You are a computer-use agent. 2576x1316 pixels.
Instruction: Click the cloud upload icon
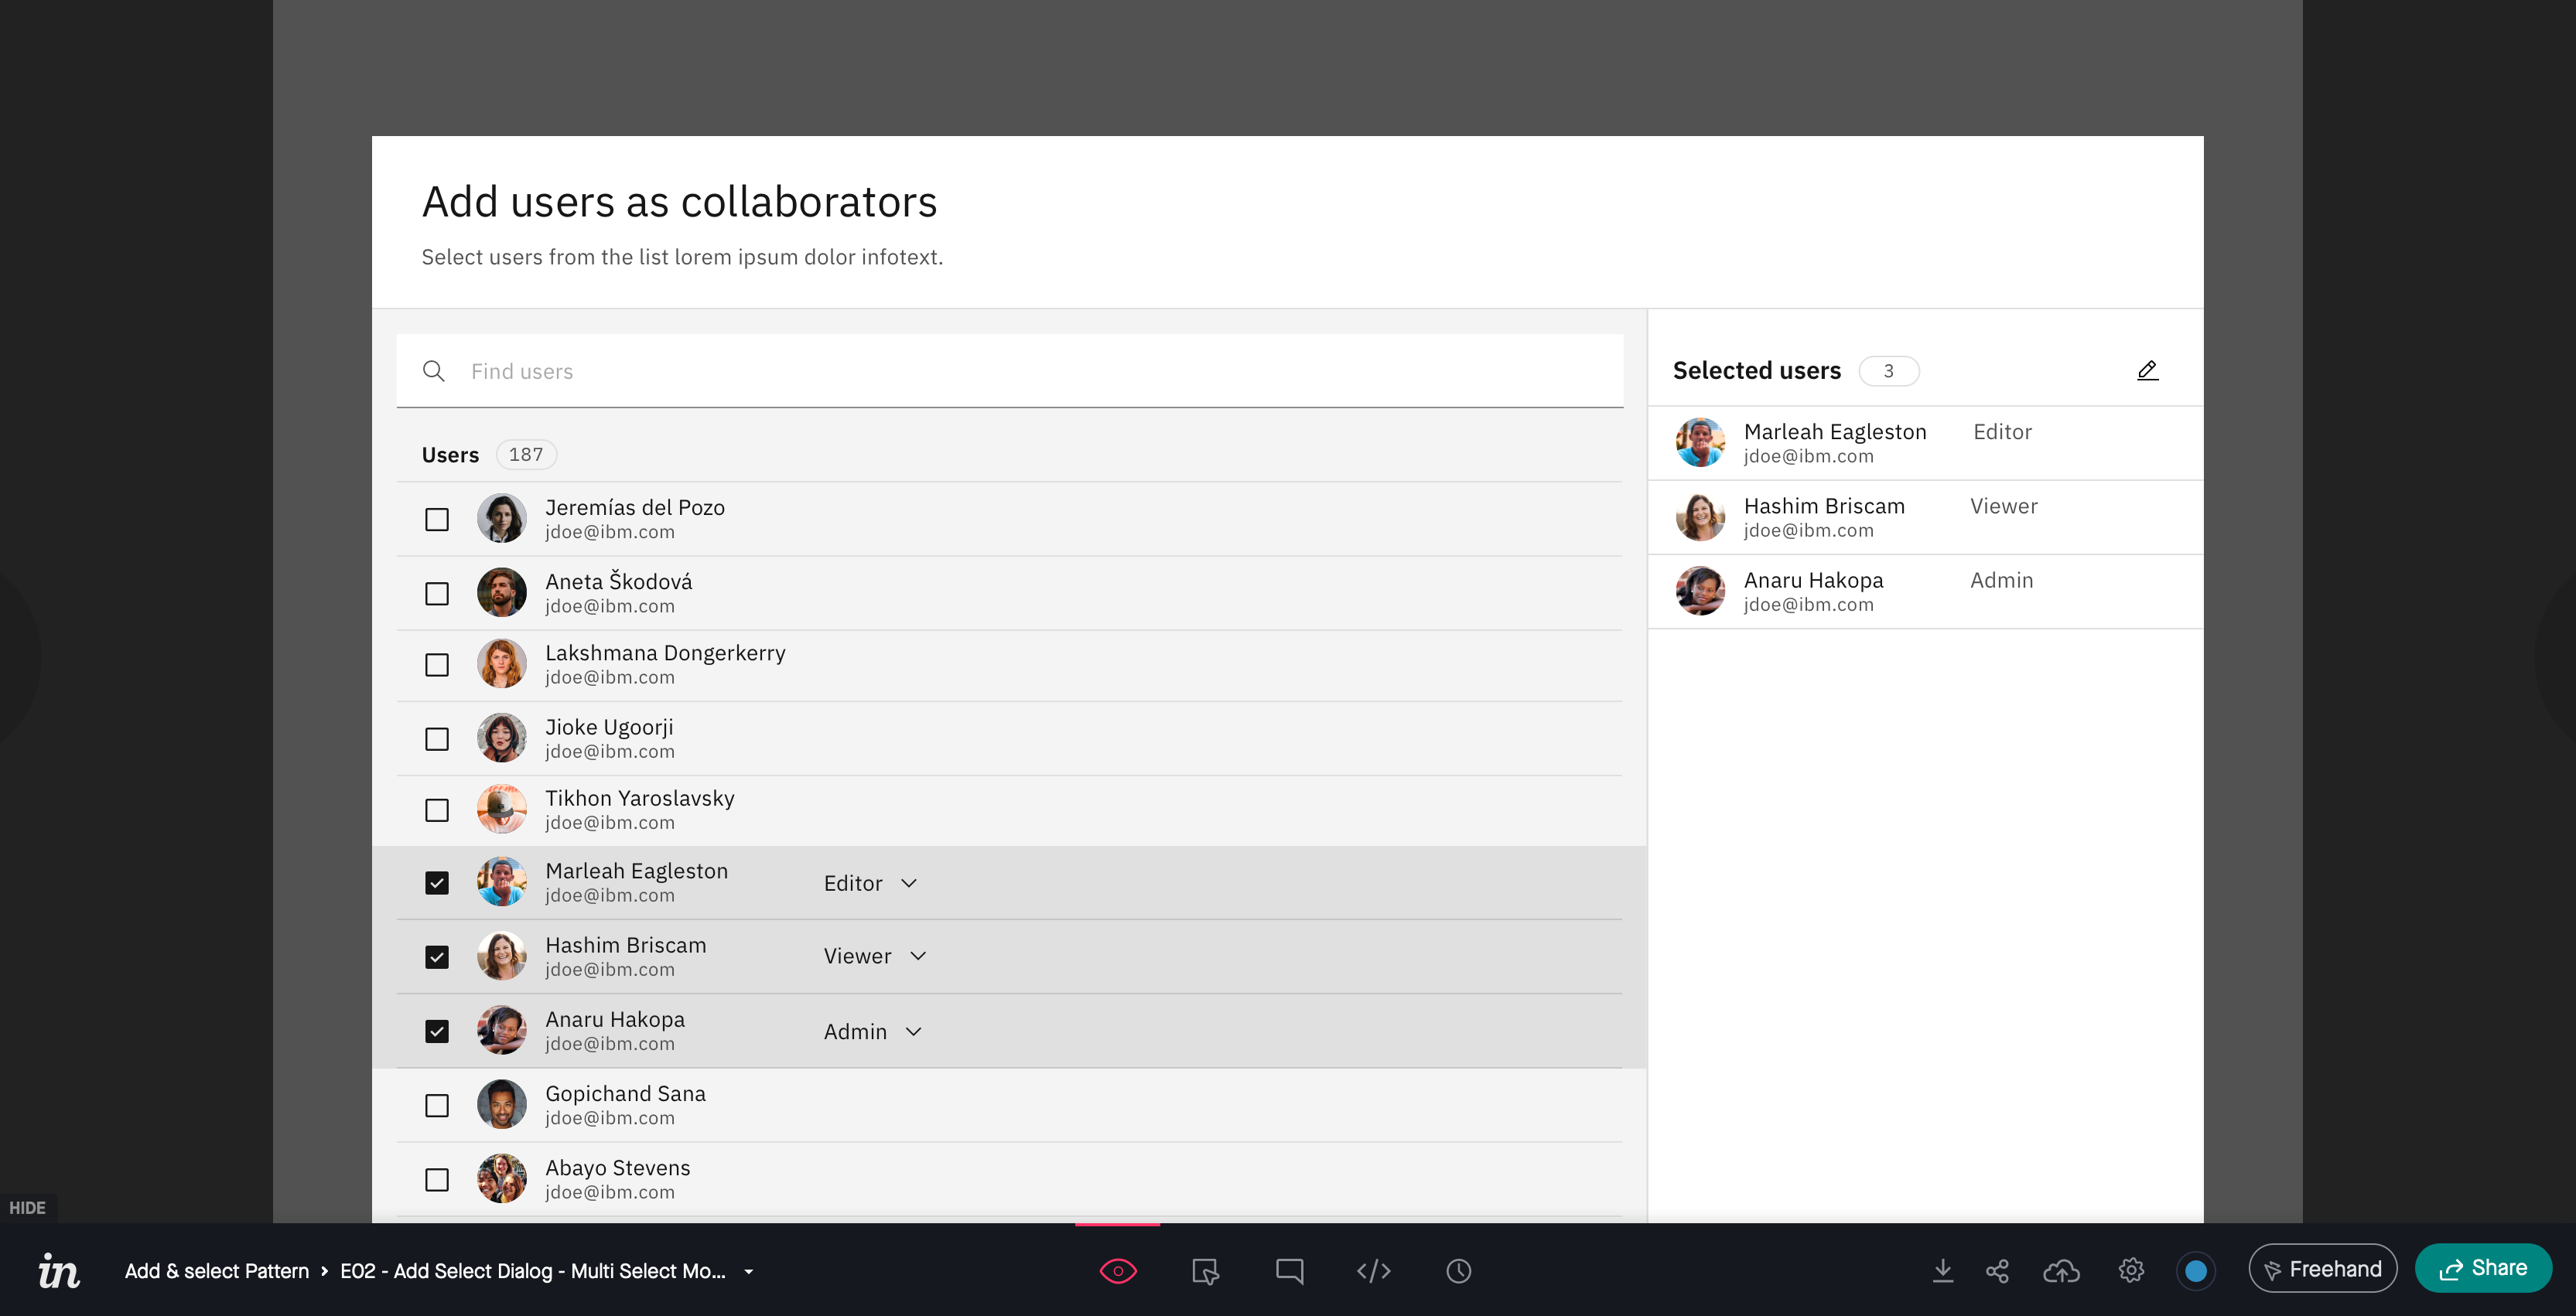click(2061, 1270)
